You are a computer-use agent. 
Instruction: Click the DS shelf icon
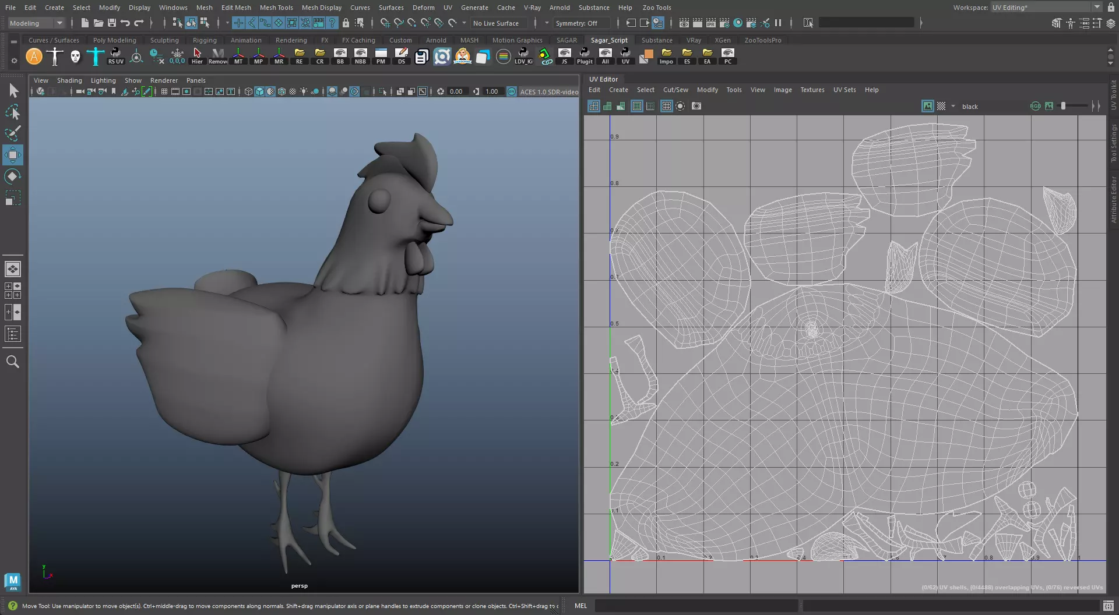click(401, 56)
